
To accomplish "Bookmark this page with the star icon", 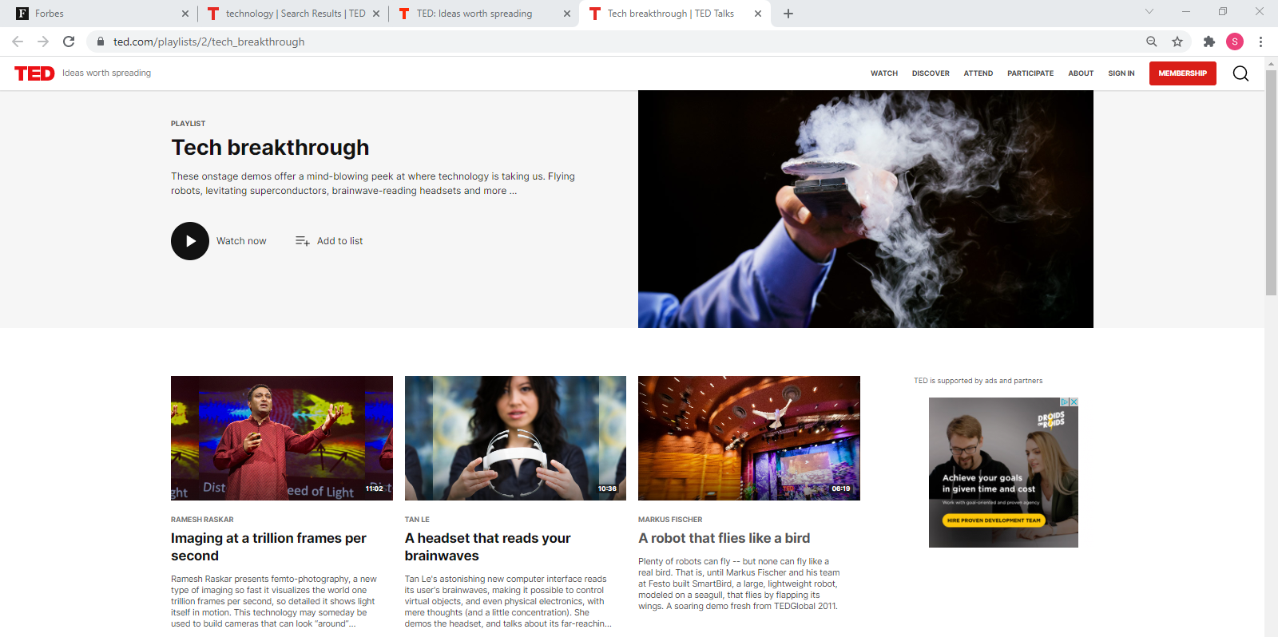I will pos(1177,42).
